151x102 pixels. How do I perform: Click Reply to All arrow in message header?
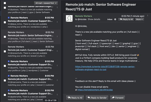(x=121, y=19)
